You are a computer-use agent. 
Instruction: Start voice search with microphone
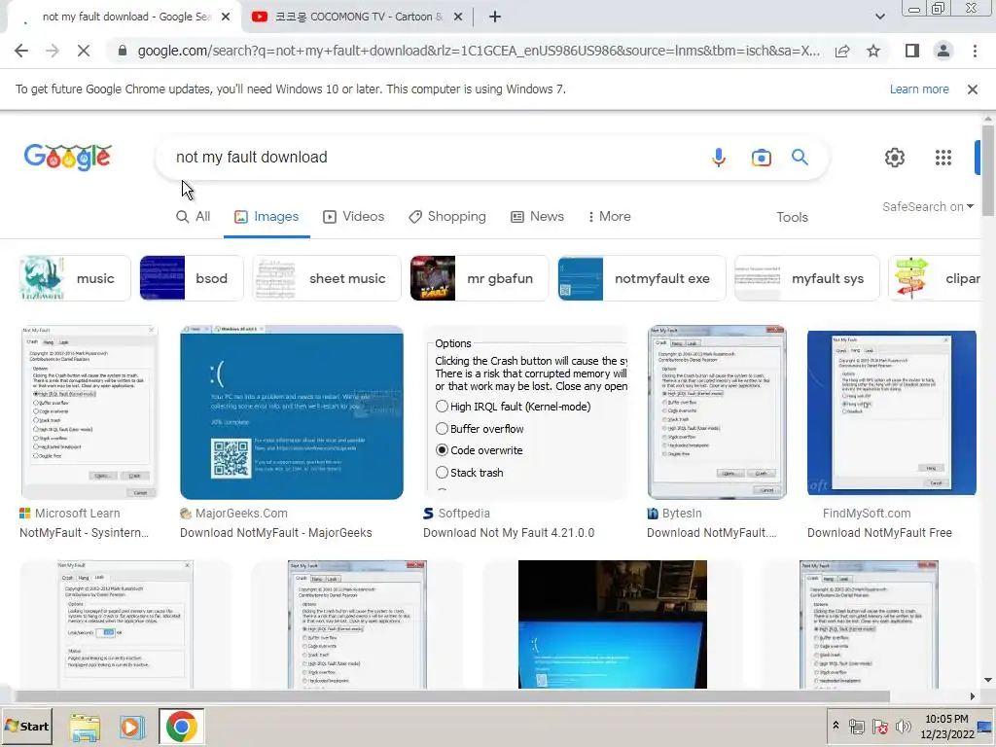719,157
